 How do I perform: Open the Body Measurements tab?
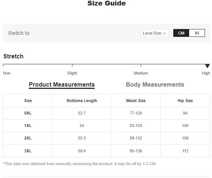pyautogui.click(x=155, y=85)
